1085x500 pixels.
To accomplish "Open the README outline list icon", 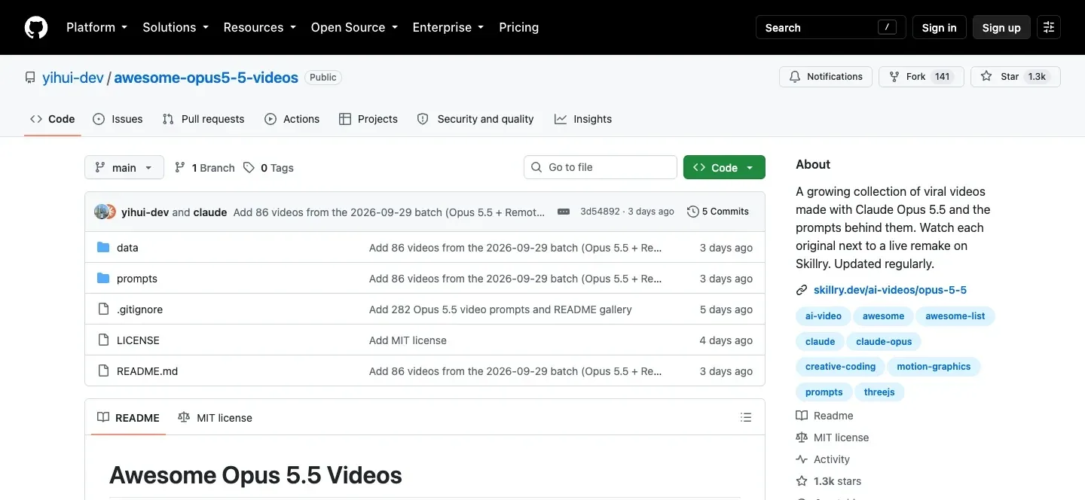I will 746,417.
